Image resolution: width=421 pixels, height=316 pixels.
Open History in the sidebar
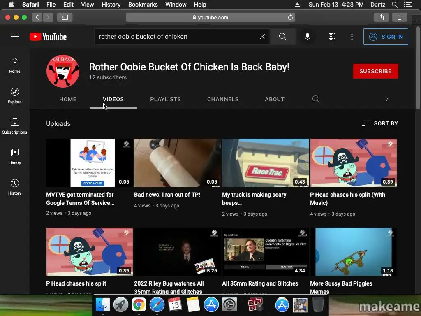15,187
